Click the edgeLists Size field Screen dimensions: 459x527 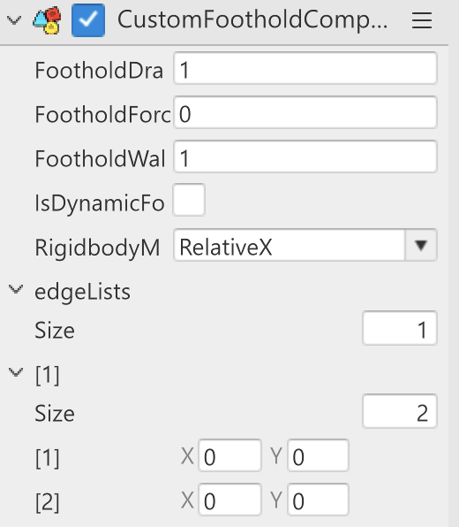point(400,328)
